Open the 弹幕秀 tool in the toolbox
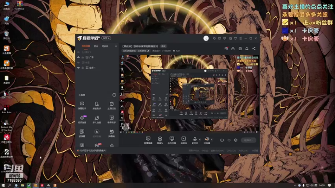The width and height of the screenshot is (335, 188). (111, 133)
